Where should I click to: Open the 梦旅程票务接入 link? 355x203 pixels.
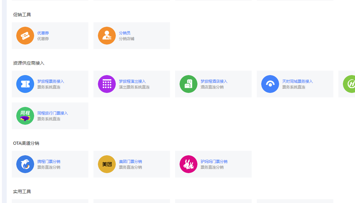[51, 81]
